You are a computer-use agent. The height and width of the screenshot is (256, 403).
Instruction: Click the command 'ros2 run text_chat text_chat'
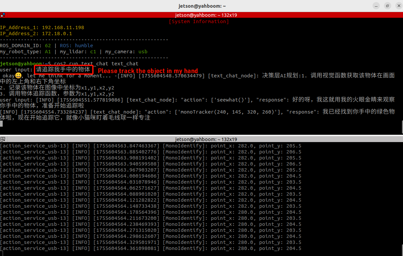96,64
